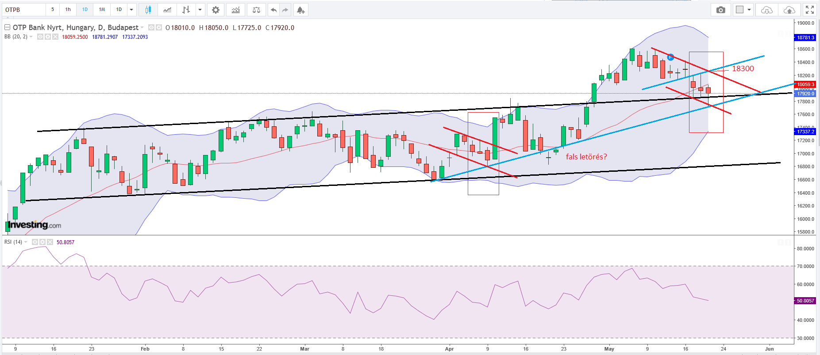Add an alert with the bell icon

click(300, 10)
